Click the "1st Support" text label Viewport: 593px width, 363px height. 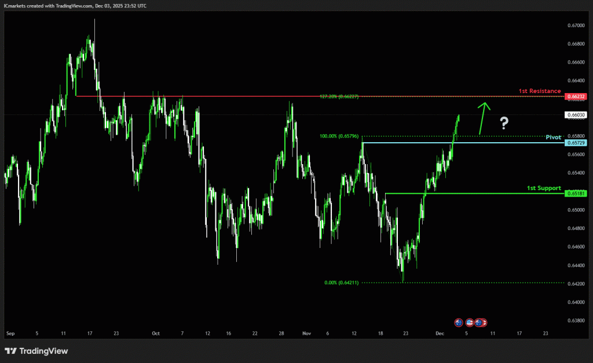(543, 188)
